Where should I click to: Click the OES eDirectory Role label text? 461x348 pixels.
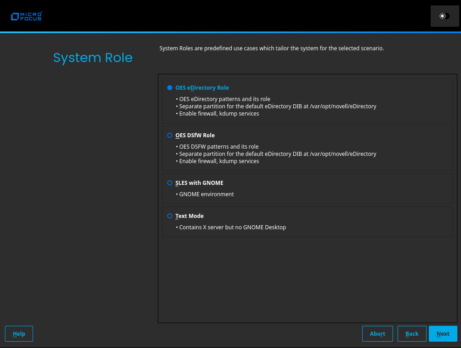click(202, 88)
